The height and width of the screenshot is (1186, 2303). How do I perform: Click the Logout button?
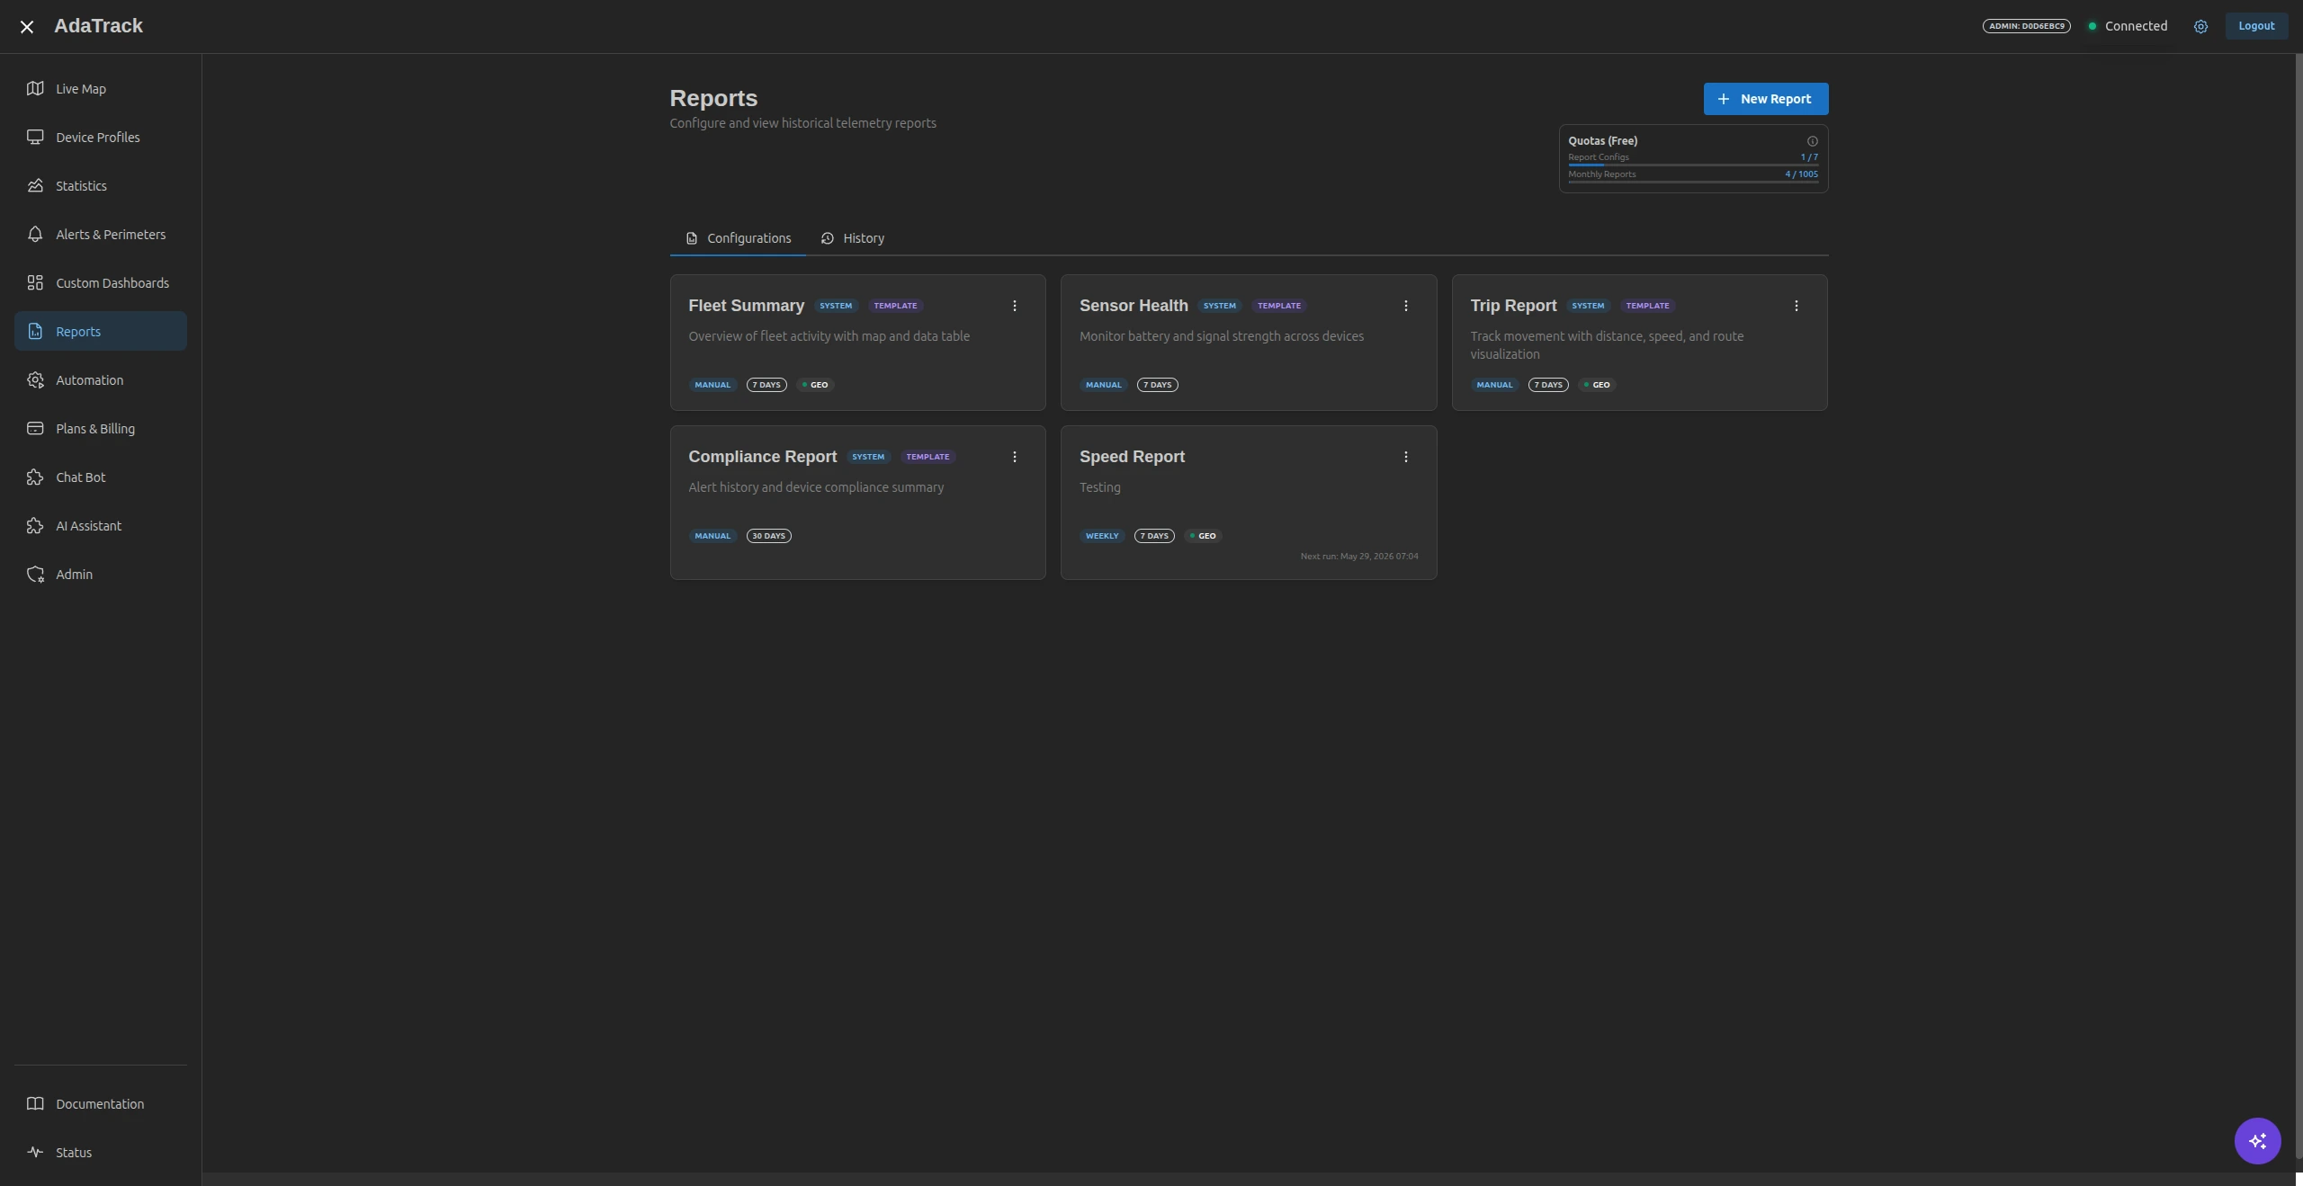point(2256,26)
